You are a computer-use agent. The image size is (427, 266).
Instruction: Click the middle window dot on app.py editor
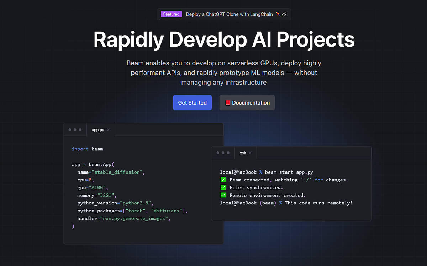click(x=75, y=129)
